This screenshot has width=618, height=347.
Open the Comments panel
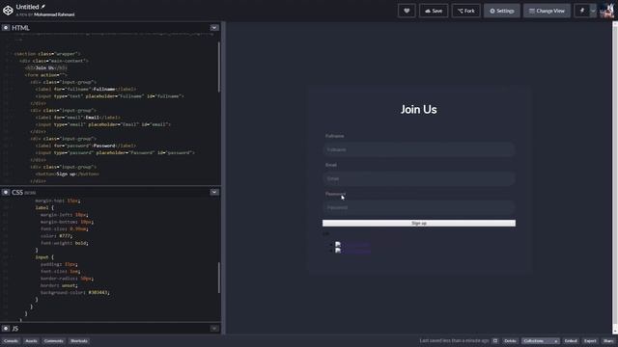pos(54,340)
